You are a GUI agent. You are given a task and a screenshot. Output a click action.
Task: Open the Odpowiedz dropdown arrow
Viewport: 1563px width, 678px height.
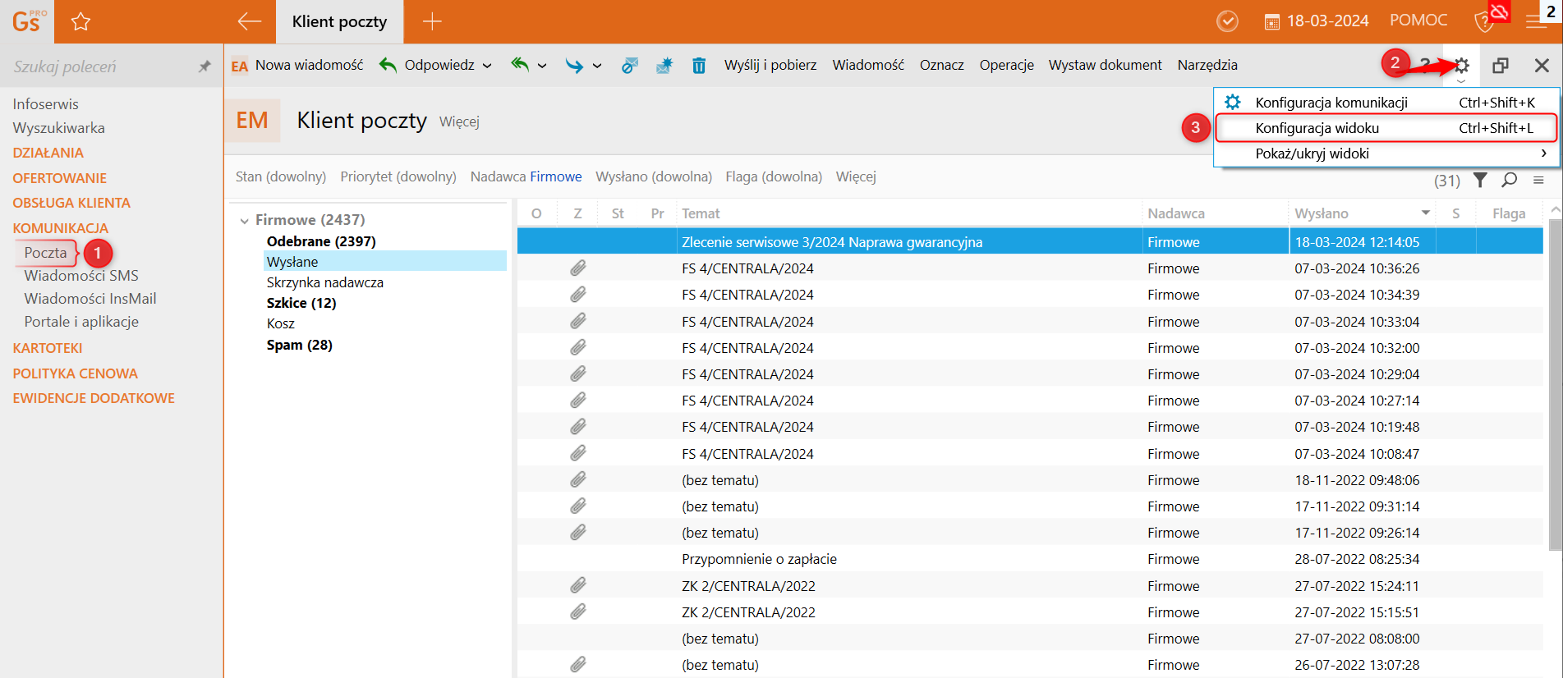pos(487,66)
